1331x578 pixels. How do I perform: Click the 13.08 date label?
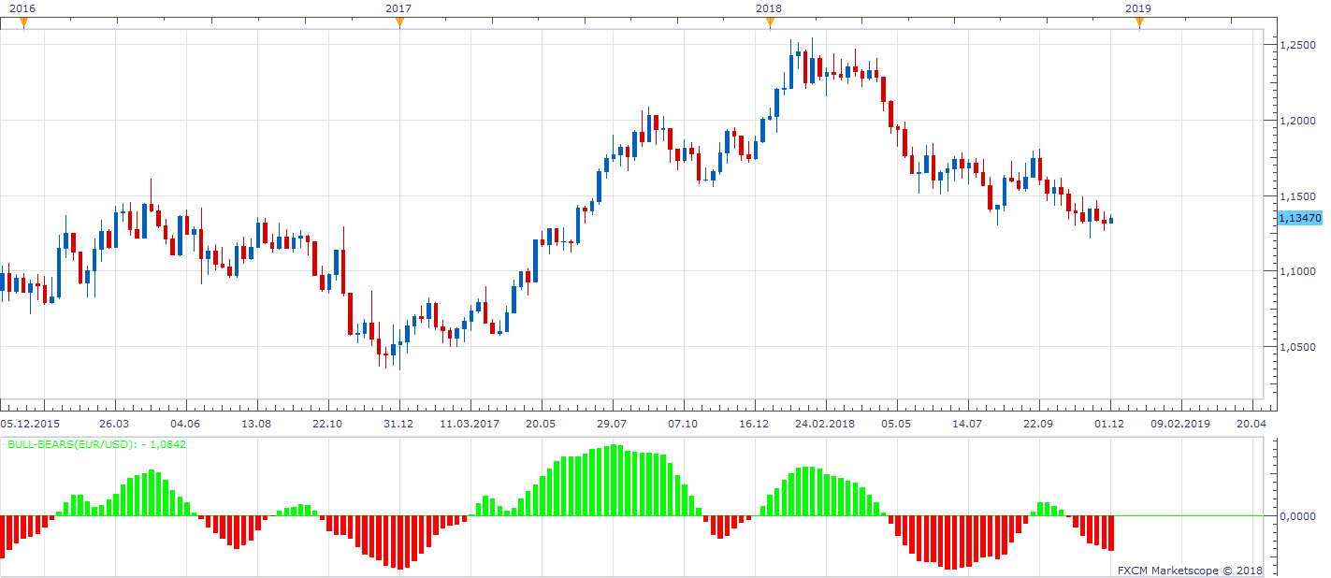[x=256, y=424]
